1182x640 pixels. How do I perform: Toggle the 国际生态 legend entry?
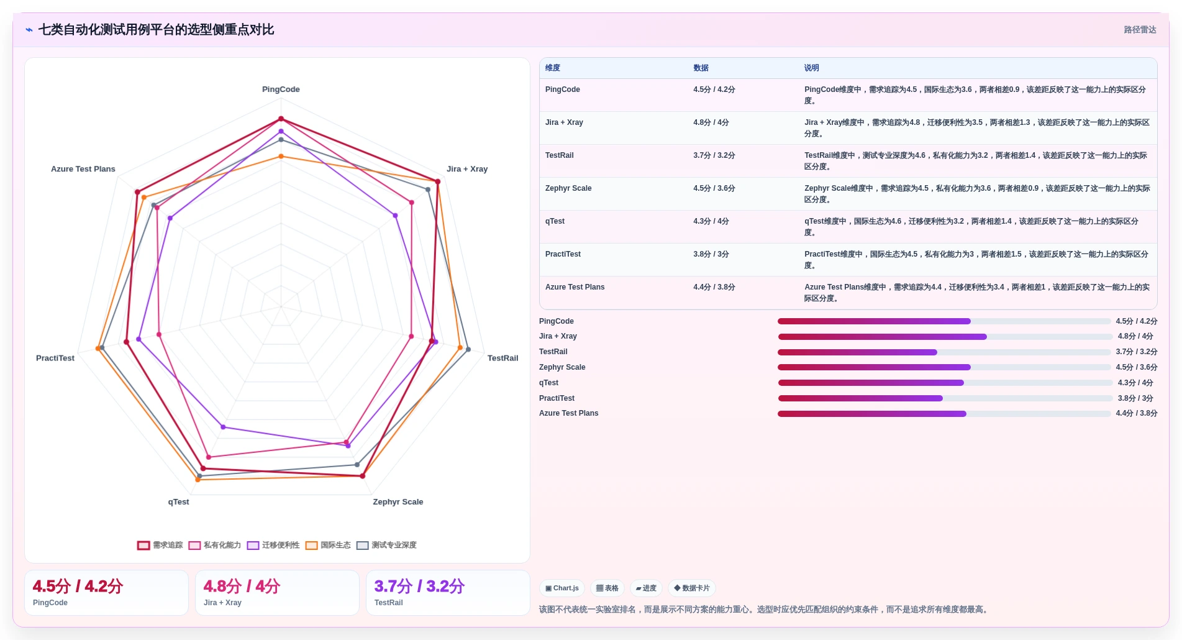[x=328, y=545]
